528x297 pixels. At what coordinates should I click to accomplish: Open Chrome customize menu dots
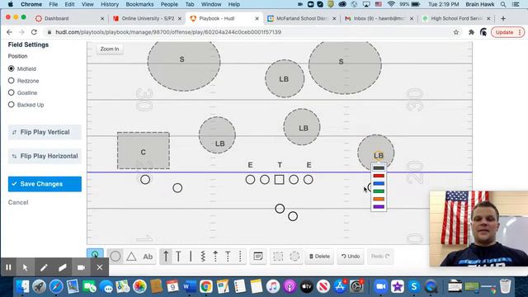click(x=520, y=32)
